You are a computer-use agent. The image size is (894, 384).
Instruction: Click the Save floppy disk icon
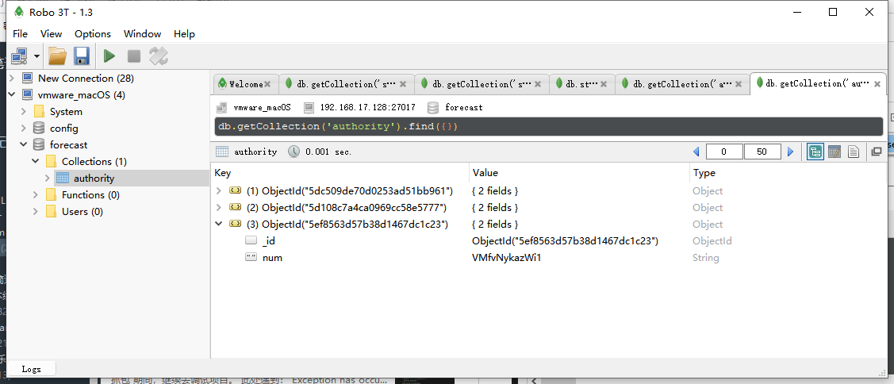pyautogui.click(x=82, y=56)
